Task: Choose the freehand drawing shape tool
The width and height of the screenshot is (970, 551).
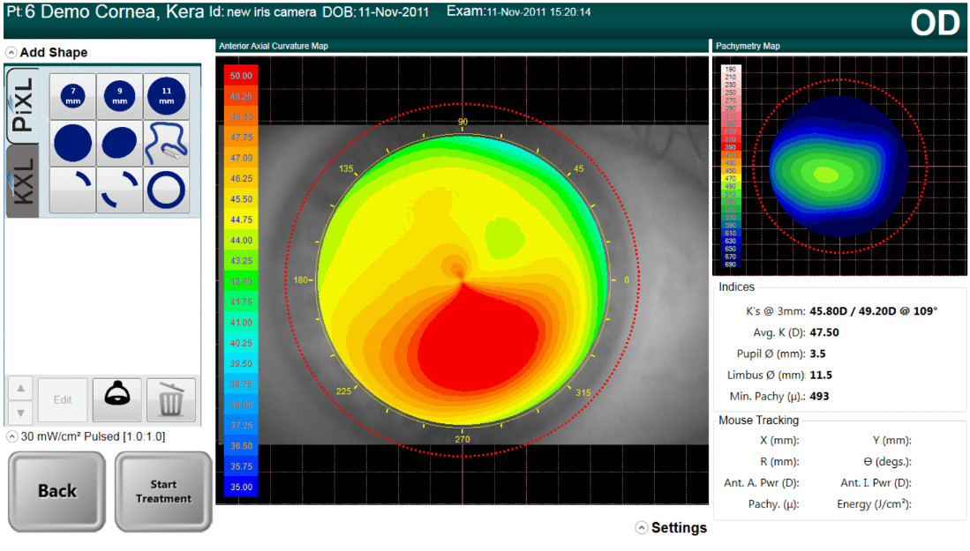Action: pyautogui.click(x=167, y=144)
